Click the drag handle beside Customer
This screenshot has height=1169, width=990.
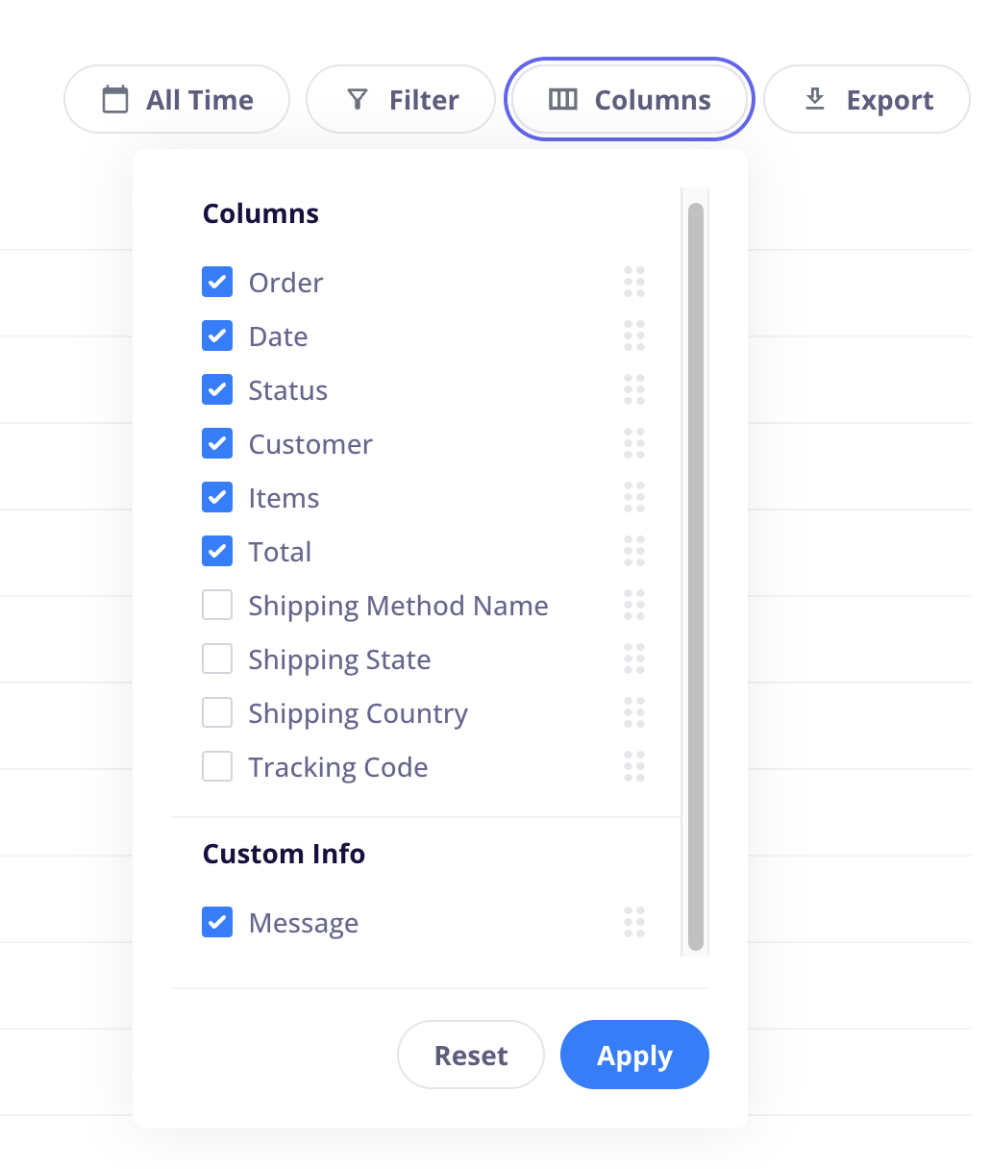click(x=634, y=443)
